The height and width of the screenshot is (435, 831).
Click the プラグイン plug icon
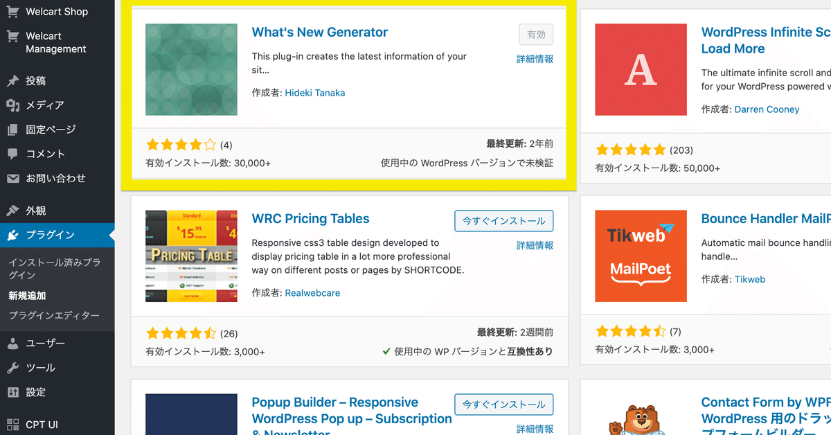(12, 235)
